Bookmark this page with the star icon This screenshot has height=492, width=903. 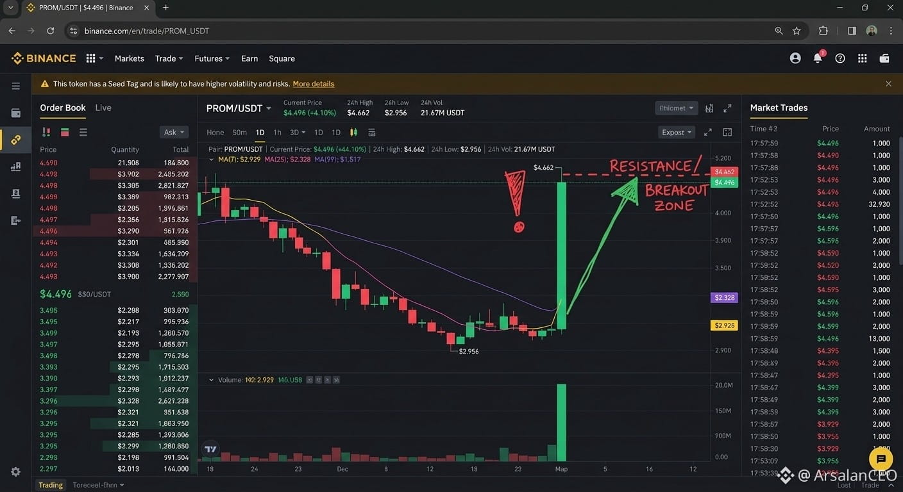tap(797, 31)
